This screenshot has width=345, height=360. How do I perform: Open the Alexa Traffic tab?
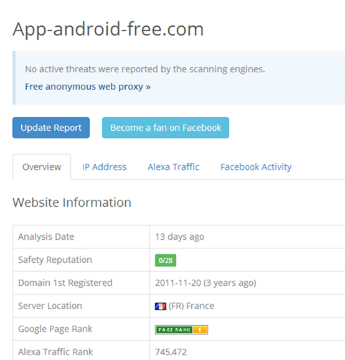[173, 167]
